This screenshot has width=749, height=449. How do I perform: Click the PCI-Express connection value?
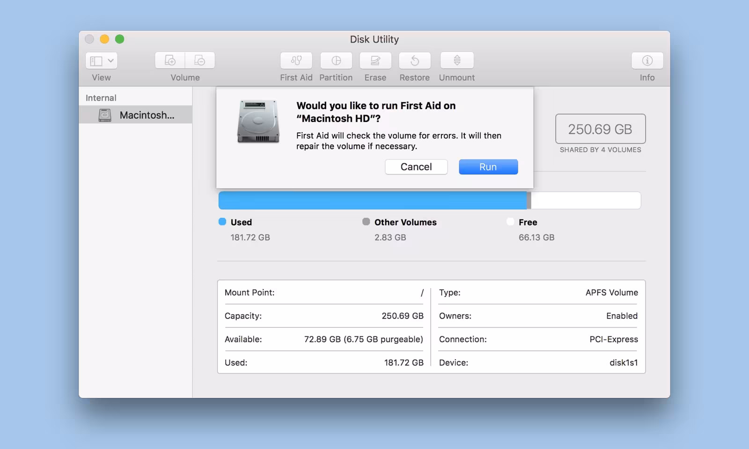pyautogui.click(x=614, y=340)
